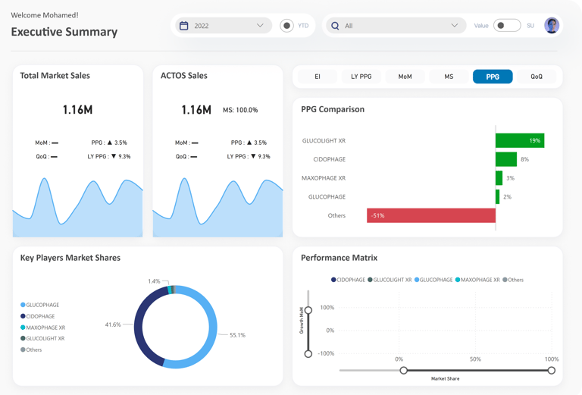Image resolution: width=582 pixels, height=395 pixels.
Task: Click the dark navy 41.6% donut segment
Action: [x=139, y=327]
